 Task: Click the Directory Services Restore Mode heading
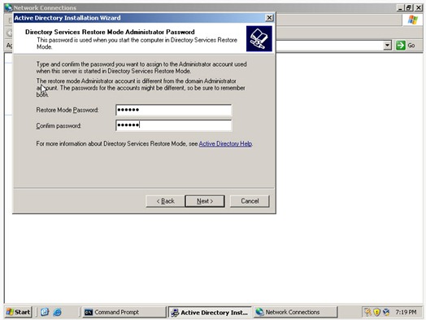[110, 32]
